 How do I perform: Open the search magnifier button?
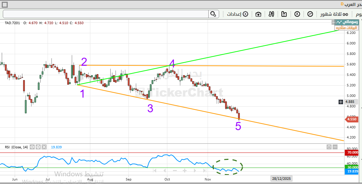tap(213, 14)
